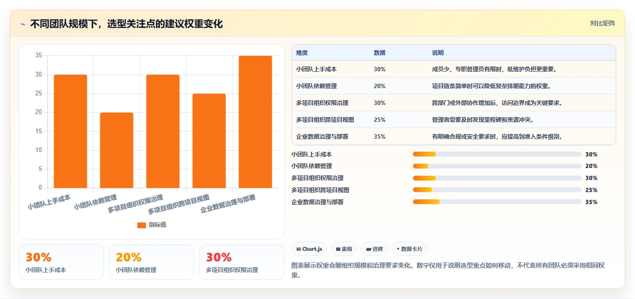635x299 pixels.
Task: Click the lightning icon beside the title
Action: coord(23,24)
